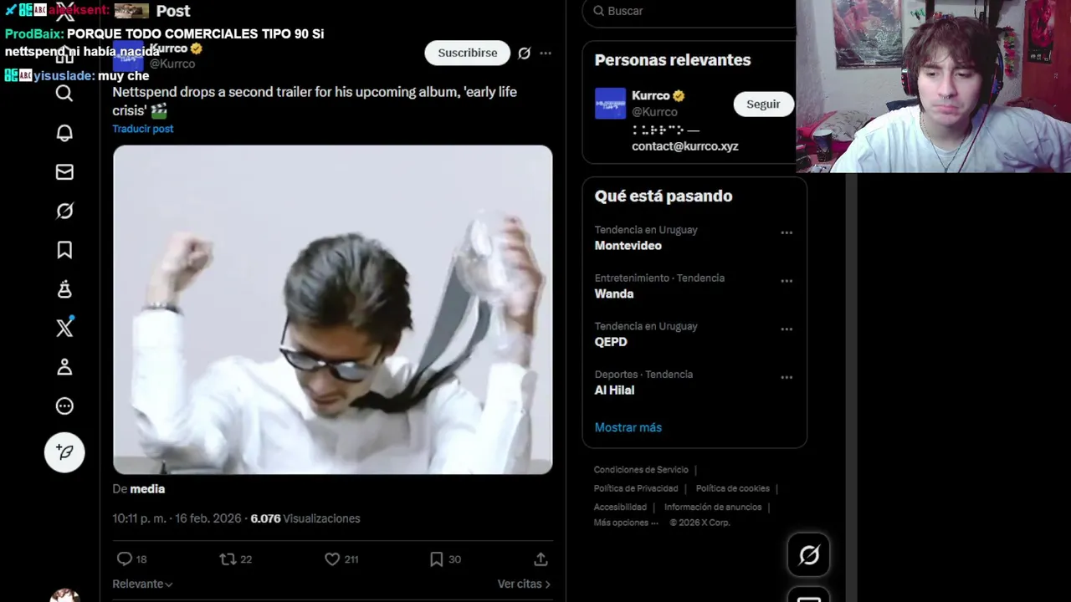Open options for QEPD trend
1071x602 pixels.
(x=787, y=329)
